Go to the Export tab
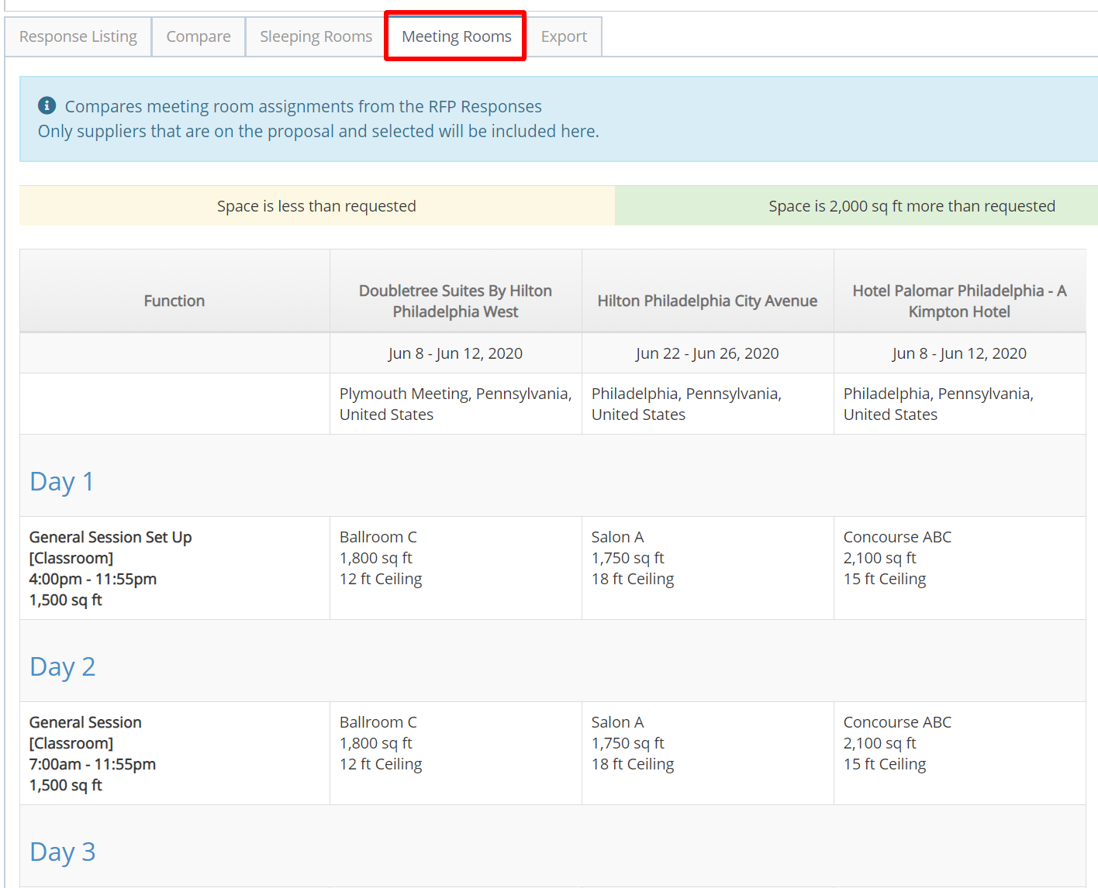The width and height of the screenshot is (1098, 888). coord(564,37)
